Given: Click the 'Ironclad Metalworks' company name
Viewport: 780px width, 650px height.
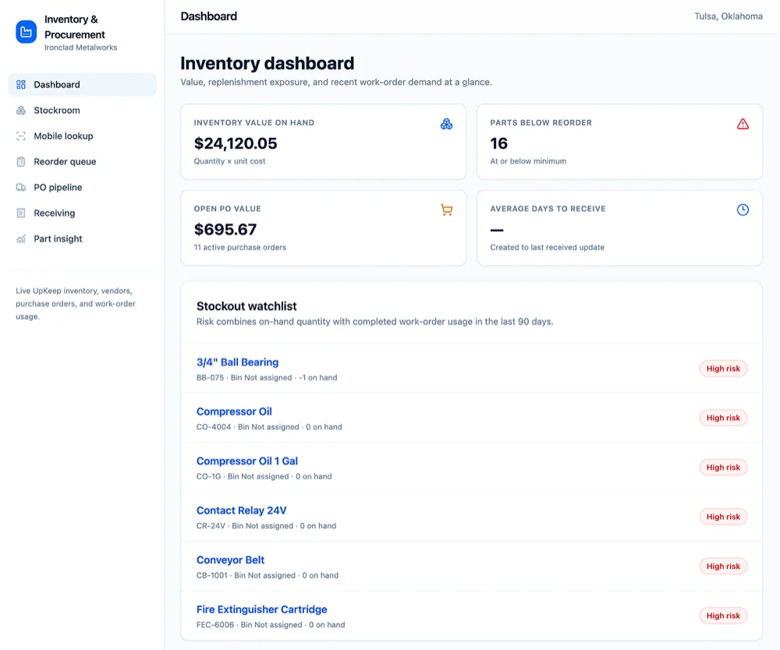Looking at the screenshot, I should coord(80,48).
